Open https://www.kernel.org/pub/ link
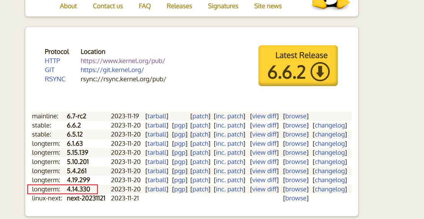424x219 pixels. click(x=123, y=61)
